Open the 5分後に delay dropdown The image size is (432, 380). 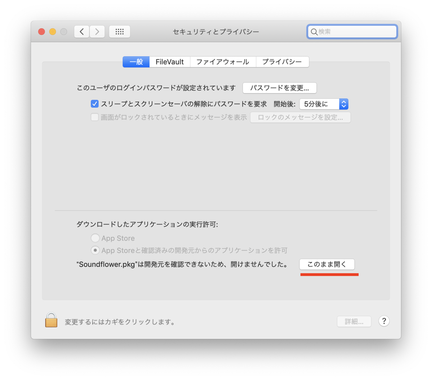[324, 104]
